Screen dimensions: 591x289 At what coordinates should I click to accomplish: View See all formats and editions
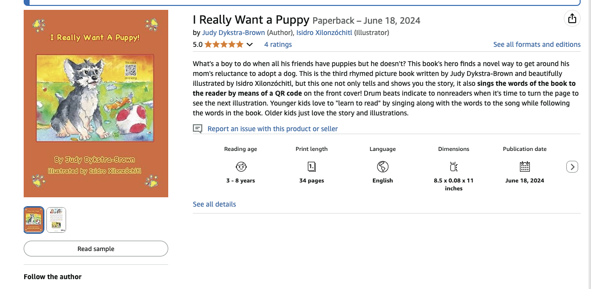pyautogui.click(x=537, y=44)
